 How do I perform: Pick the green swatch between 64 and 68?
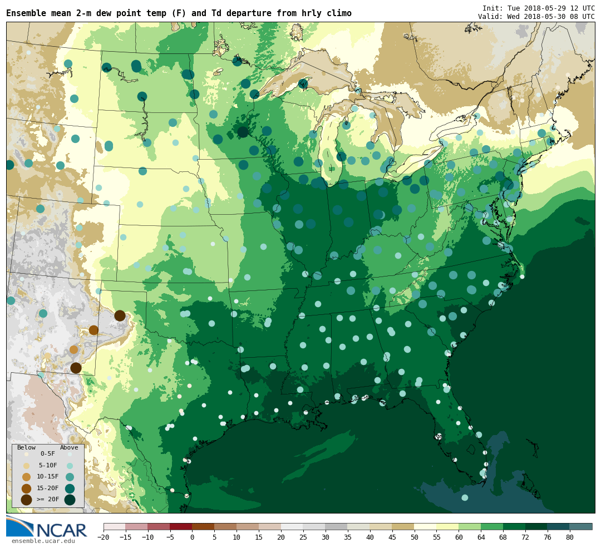(492, 526)
